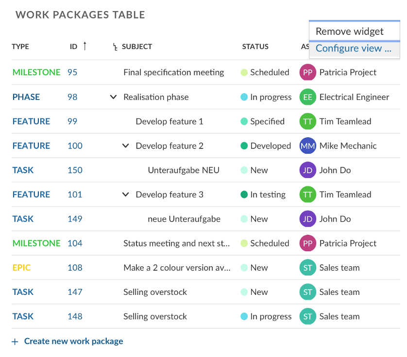Select Tim Teamlead's avatar on Develop feature 1
Image resolution: width=407 pixels, height=357 pixels.
tap(307, 121)
